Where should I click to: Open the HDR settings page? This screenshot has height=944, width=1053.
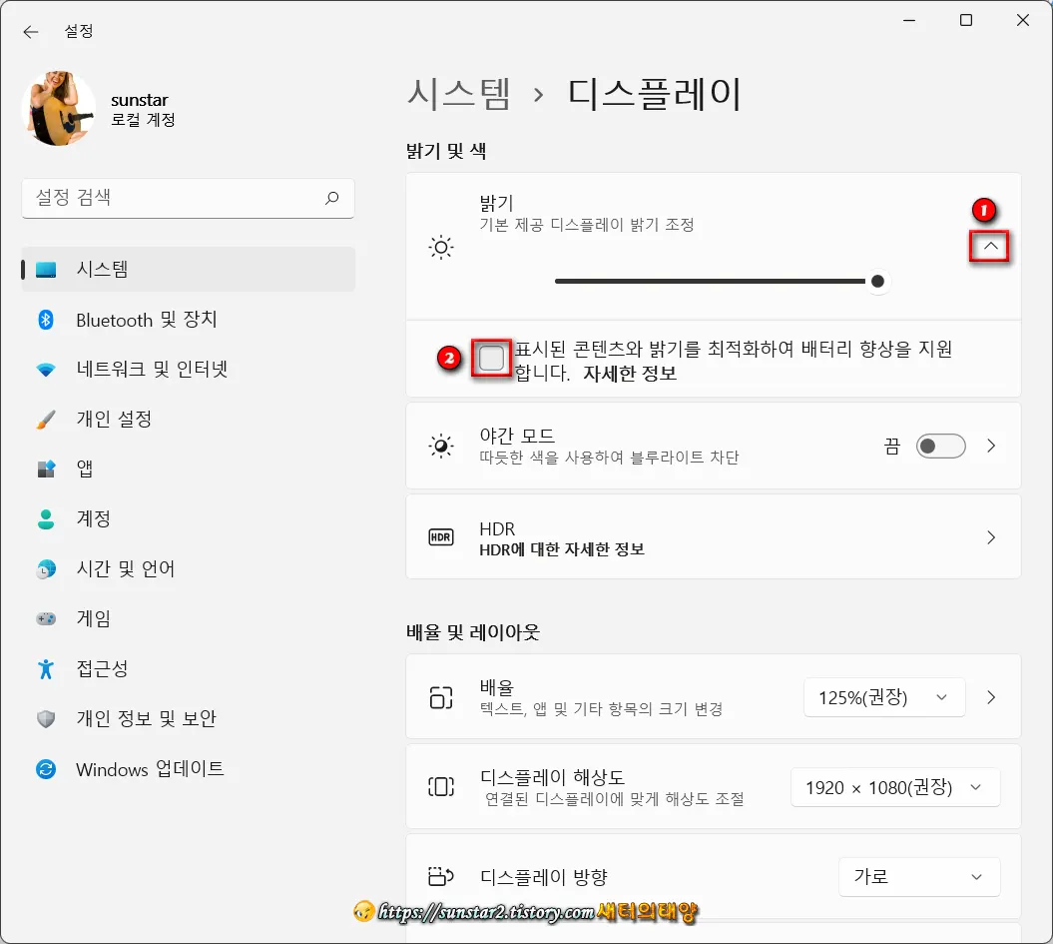coord(714,536)
